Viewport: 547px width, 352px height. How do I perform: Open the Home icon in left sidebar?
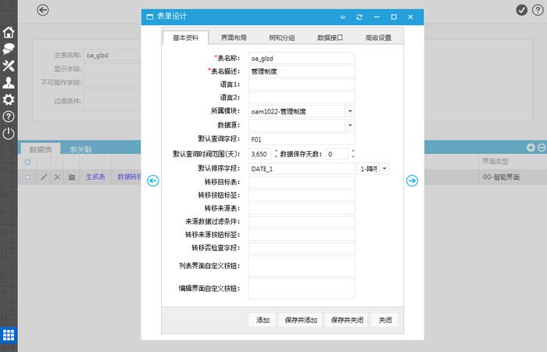pos(9,32)
